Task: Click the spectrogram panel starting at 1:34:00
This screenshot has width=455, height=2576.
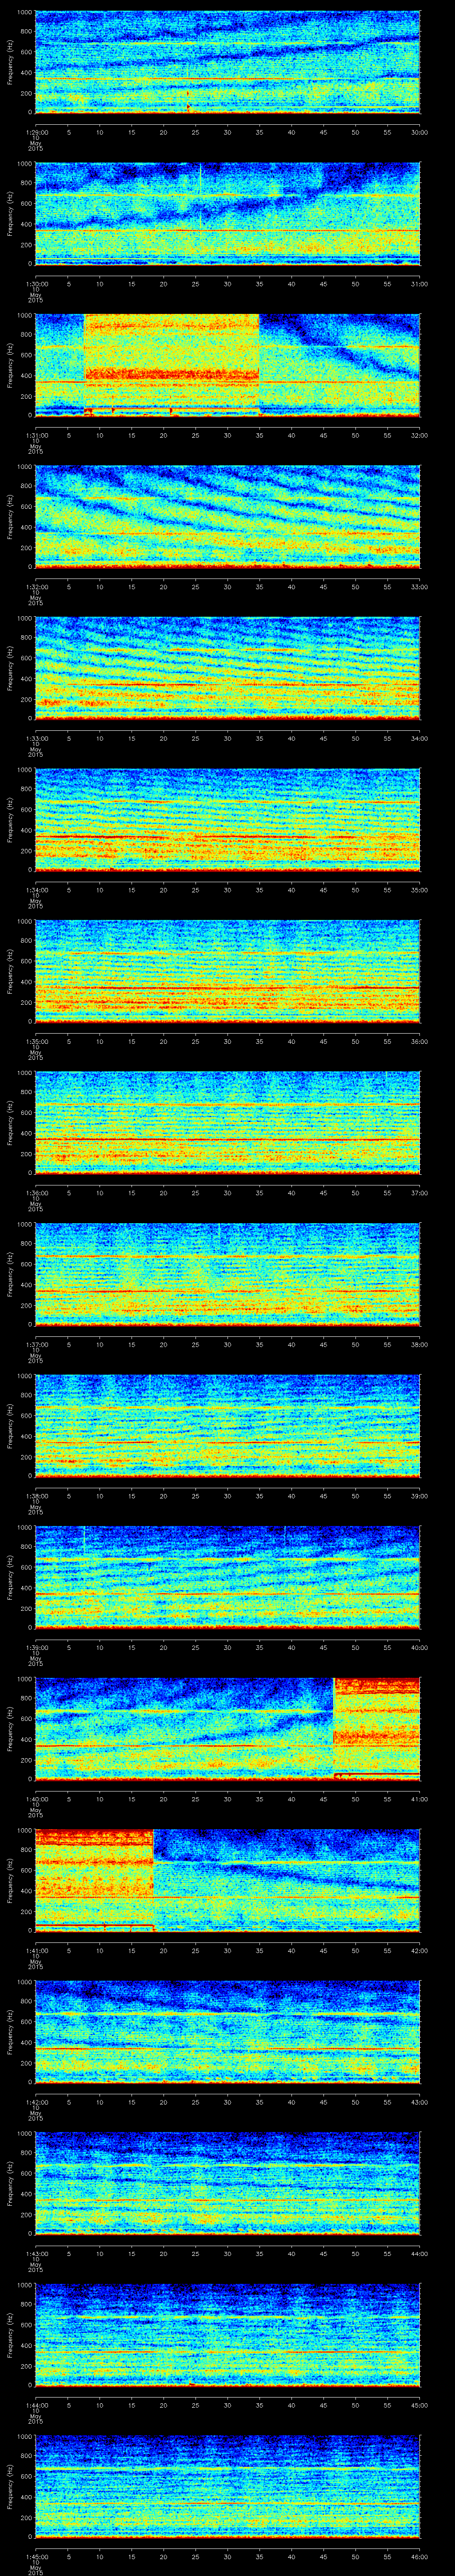Action: coord(227,819)
